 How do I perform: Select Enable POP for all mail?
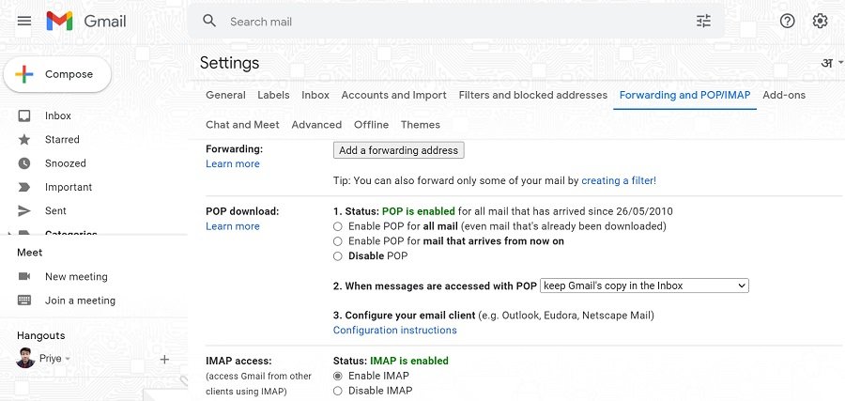pos(338,226)
